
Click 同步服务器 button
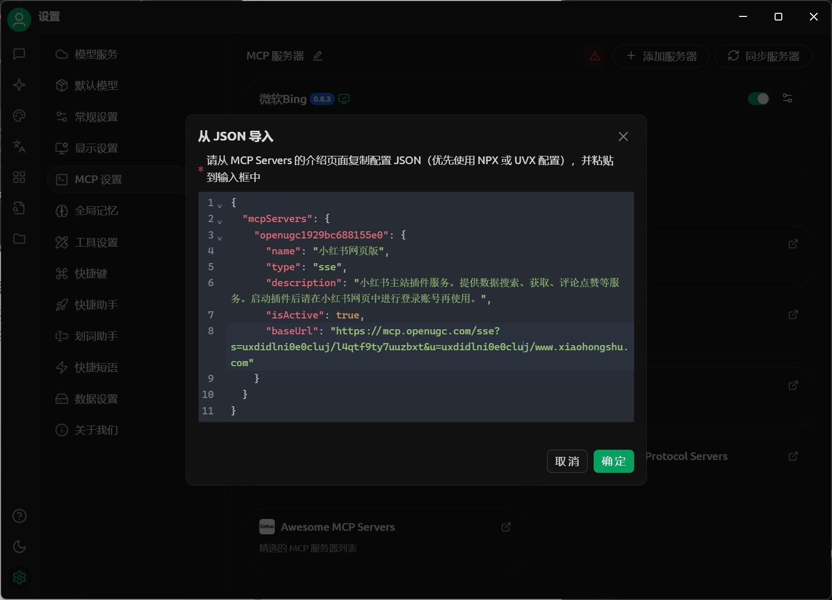tap(763, 56)
